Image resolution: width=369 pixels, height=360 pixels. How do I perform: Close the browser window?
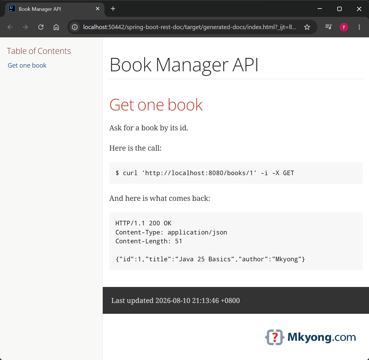(359, 9)
